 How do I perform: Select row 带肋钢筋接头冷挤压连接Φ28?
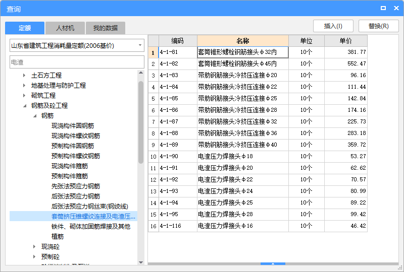pos(243,110)
